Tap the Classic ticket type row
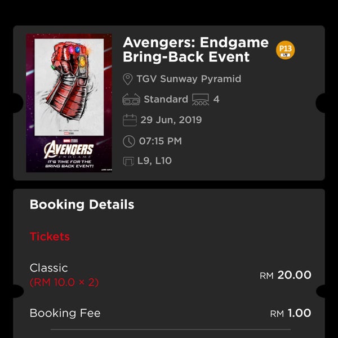 (170, 275)
